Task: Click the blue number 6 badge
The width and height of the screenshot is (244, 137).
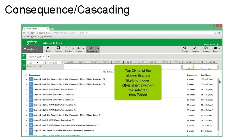Action: (x=31, y=105)
